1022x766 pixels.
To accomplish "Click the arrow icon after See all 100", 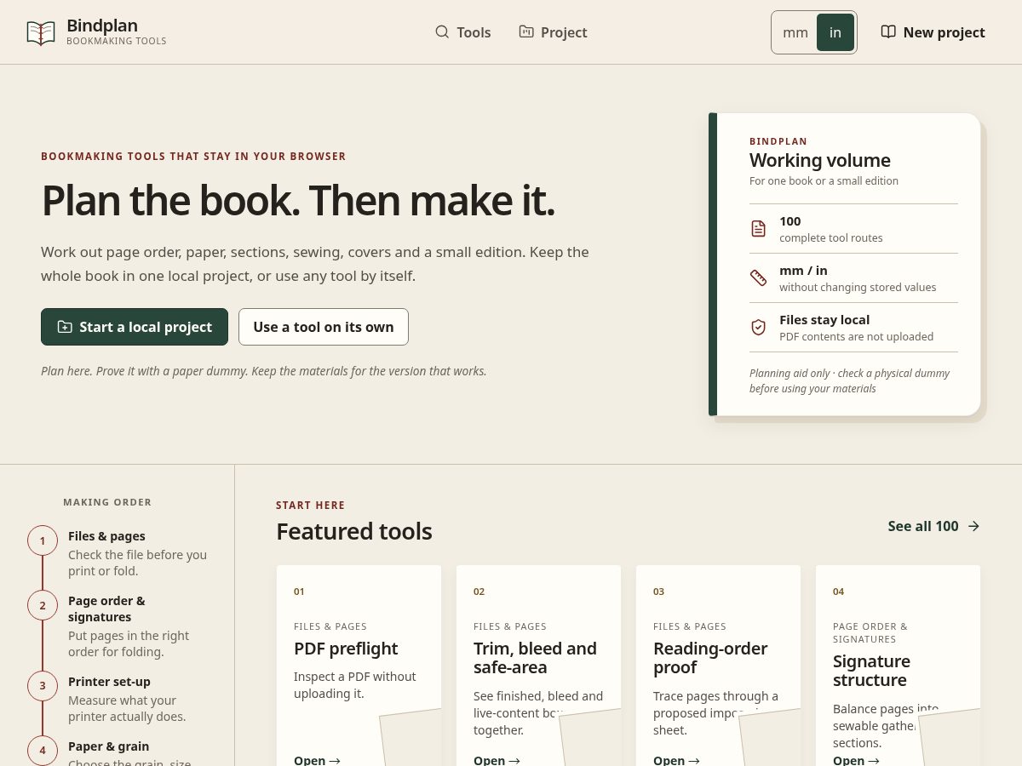I will click(x=973, y=526).
